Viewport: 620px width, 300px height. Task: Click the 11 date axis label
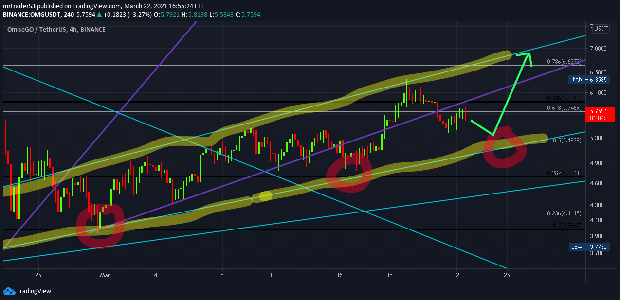point(273,275)
